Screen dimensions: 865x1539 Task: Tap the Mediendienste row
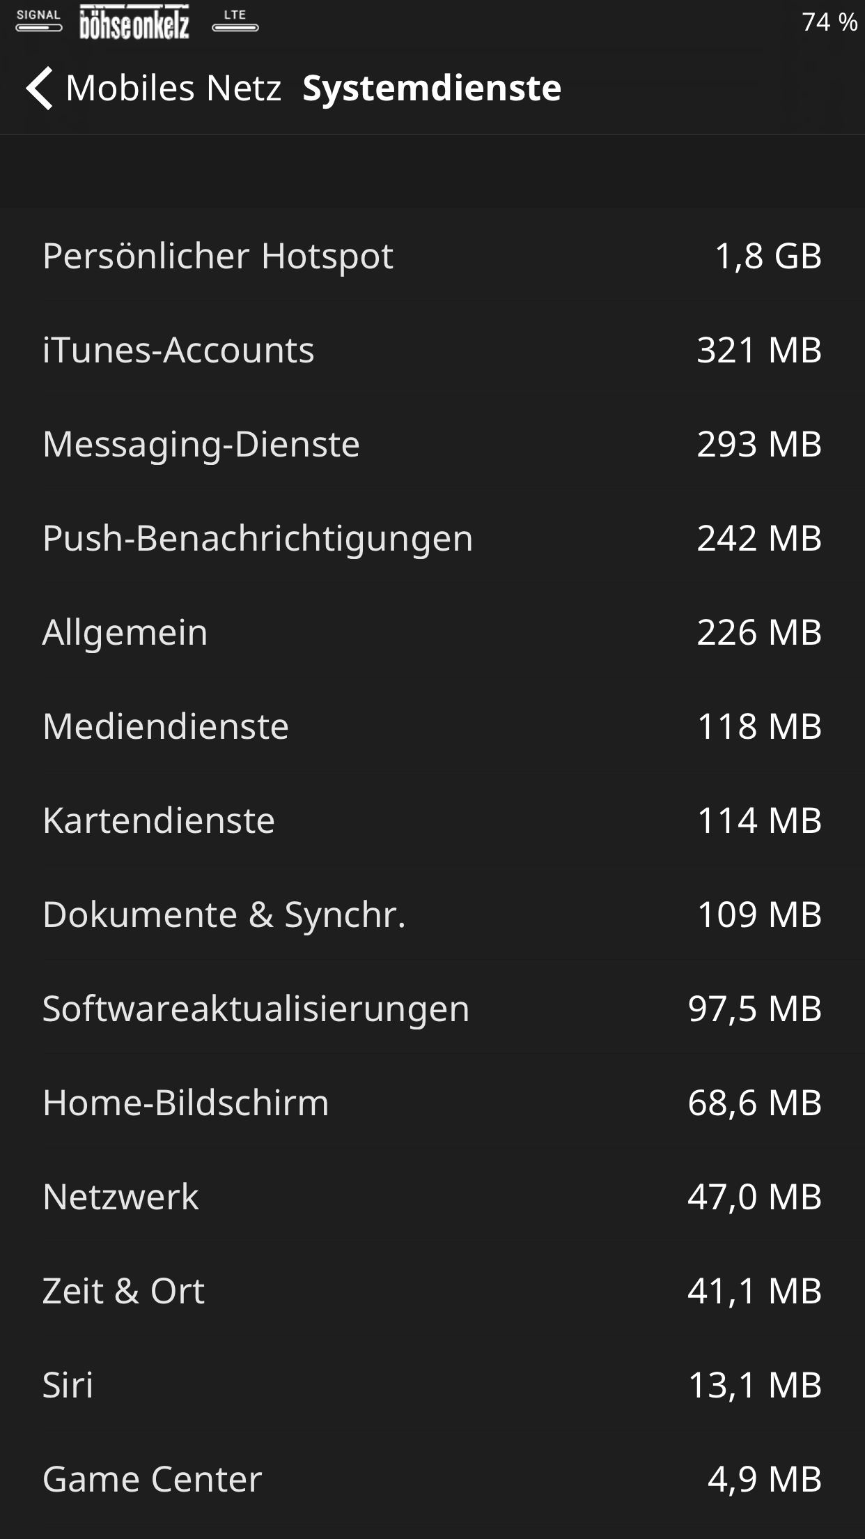tap(432, 726)
